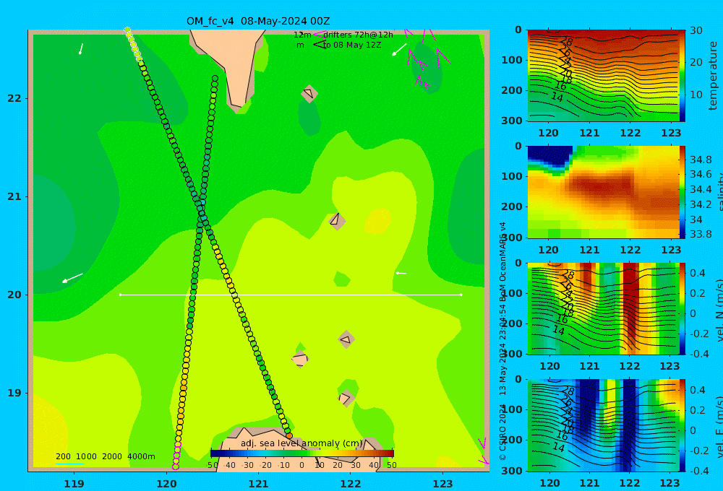The width and height of the screenshot is (723, 491).
Task: Click latitude label 22 on map axis
Action: [14, 99]
